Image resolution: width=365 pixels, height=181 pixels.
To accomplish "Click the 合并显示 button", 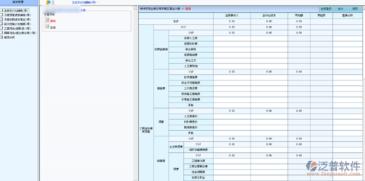I will (326, 9).
